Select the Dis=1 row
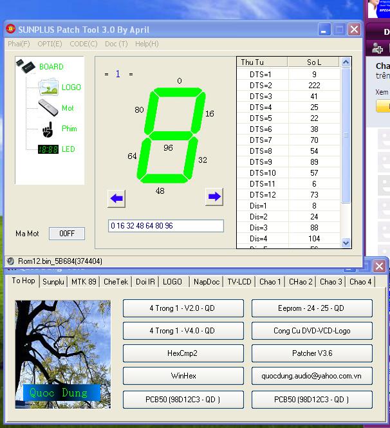 288,205
